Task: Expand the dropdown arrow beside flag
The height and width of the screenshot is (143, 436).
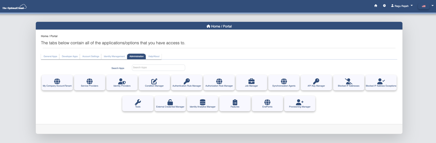Action: pos(432,6)
